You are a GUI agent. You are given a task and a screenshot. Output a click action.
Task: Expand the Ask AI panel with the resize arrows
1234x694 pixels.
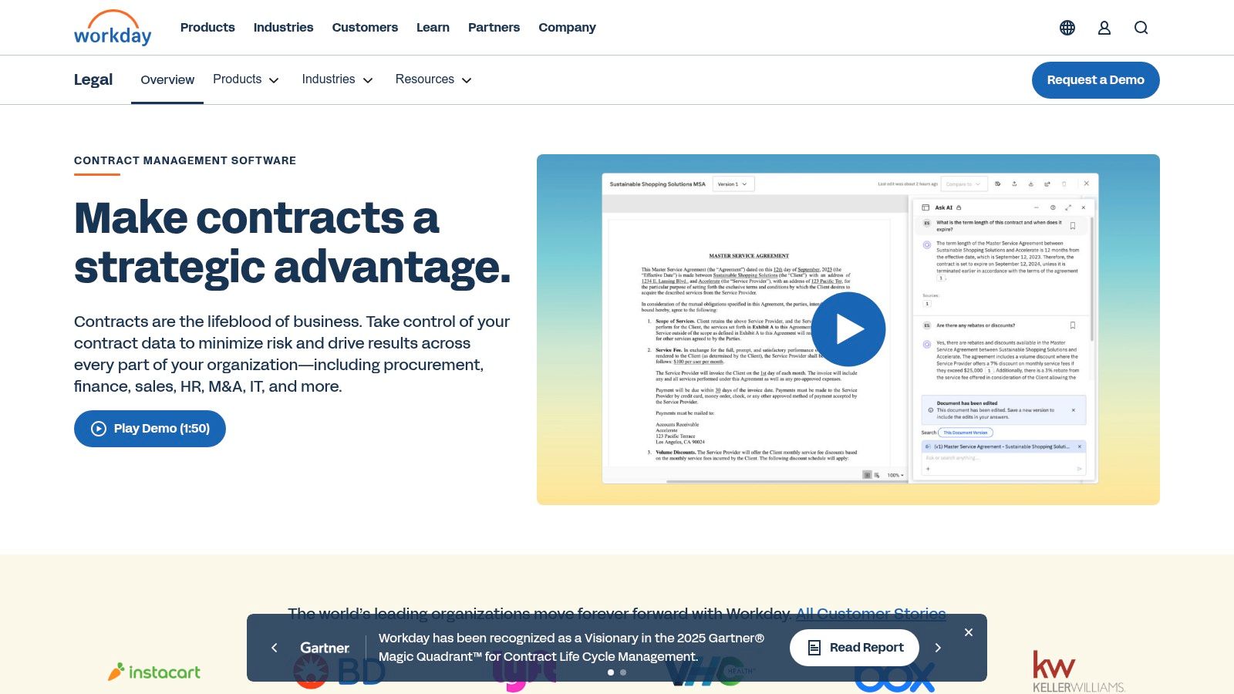[x=1069, y=207]
